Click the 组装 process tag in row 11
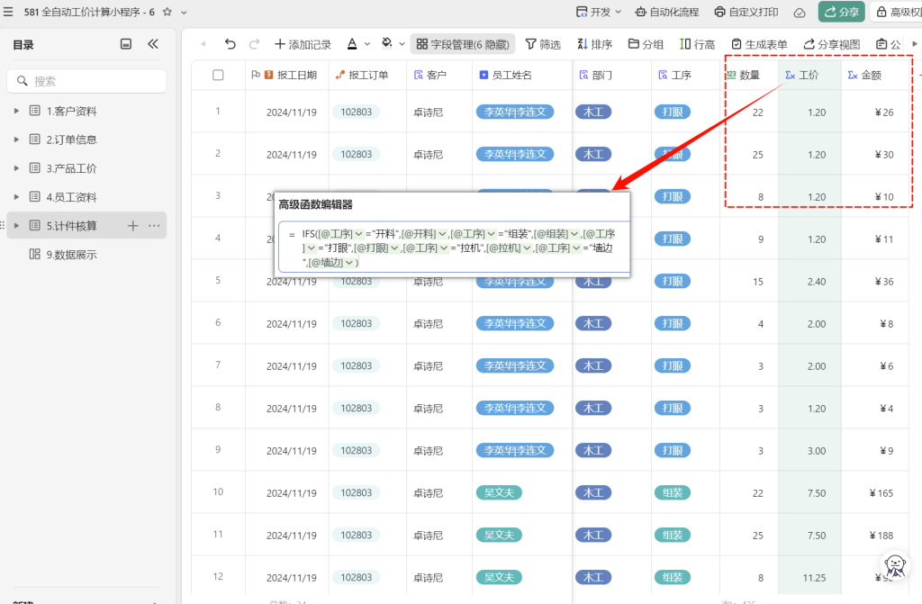Image resolution: width=922 pixels, height=604 pixels. pyautogui.click(x=672, y=536)
